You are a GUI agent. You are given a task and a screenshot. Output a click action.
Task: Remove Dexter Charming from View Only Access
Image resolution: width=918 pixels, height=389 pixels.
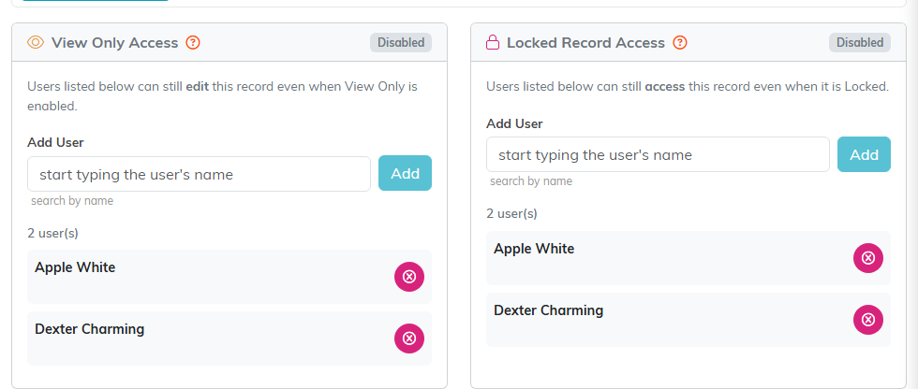pyautogui.click(x=409, y=339)
